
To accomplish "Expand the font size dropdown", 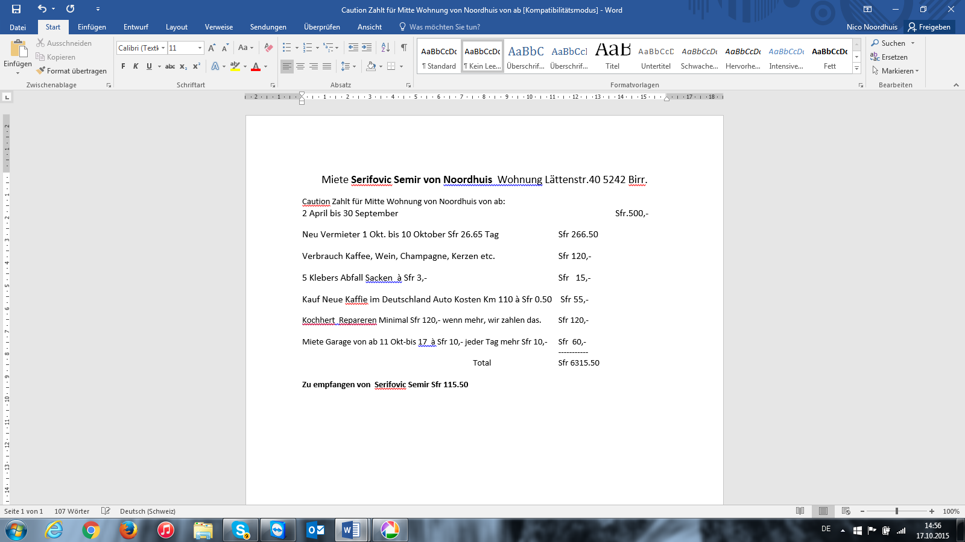I will (x=200, y=48).
